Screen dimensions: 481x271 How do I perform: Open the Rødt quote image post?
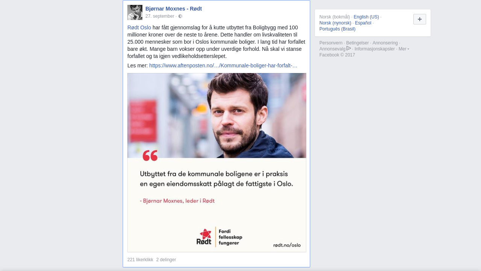(217, 163)
